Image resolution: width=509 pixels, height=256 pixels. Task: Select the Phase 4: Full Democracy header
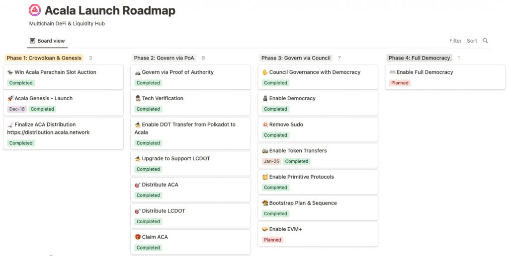419,58
